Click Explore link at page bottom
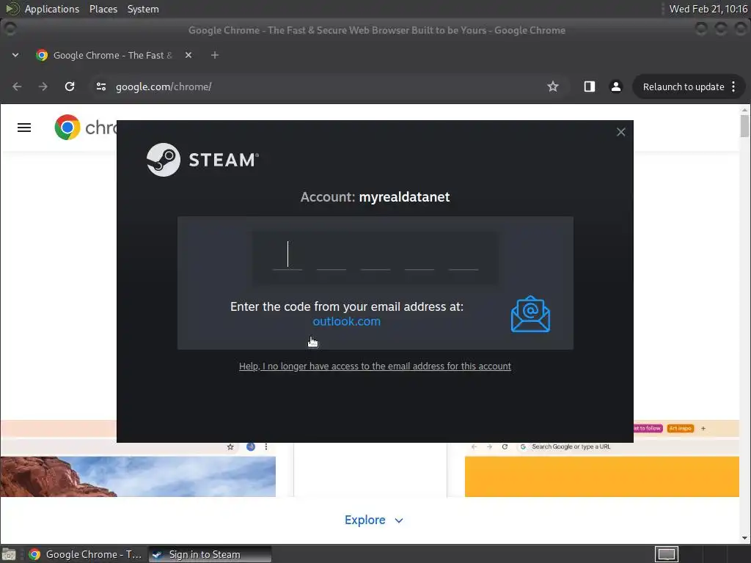Image resolution: width=751 pixels, height=563 pixels. point(364,520)
